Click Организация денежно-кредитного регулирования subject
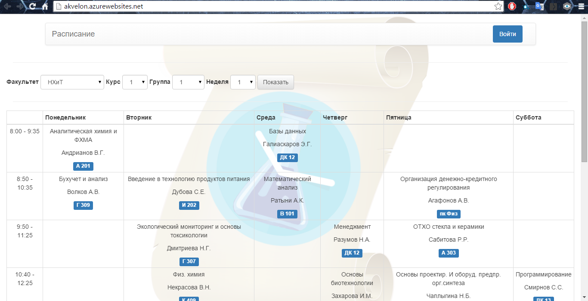Screen dimensions: 588x301 tap(449, 183)
